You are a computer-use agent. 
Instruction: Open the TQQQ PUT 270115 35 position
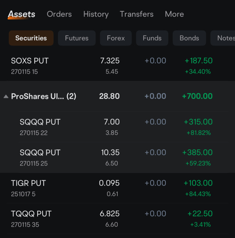[117, 219]
